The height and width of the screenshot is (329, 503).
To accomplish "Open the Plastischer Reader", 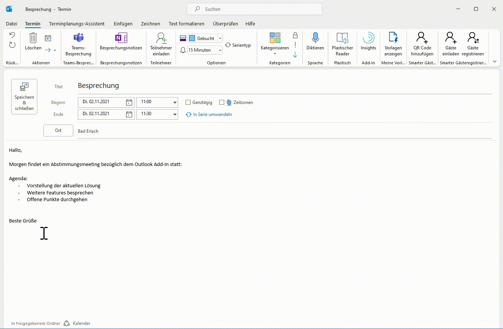I will pyautogui.click(x=342, y=38).
